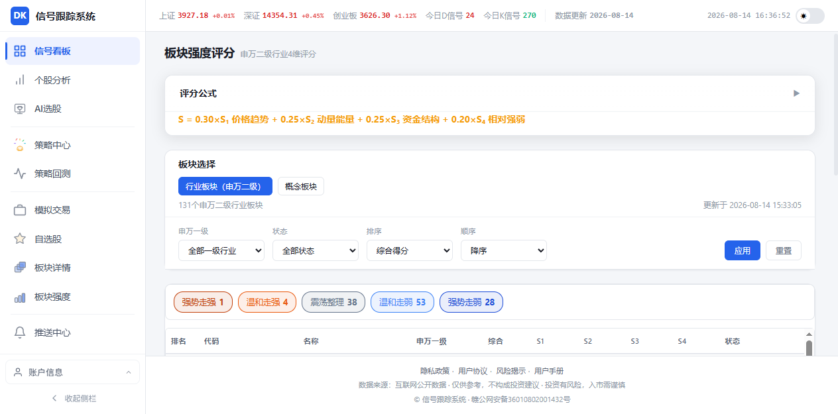
Task: Filter by 震荡整理 38 chip
Action: tap(333, 302)
